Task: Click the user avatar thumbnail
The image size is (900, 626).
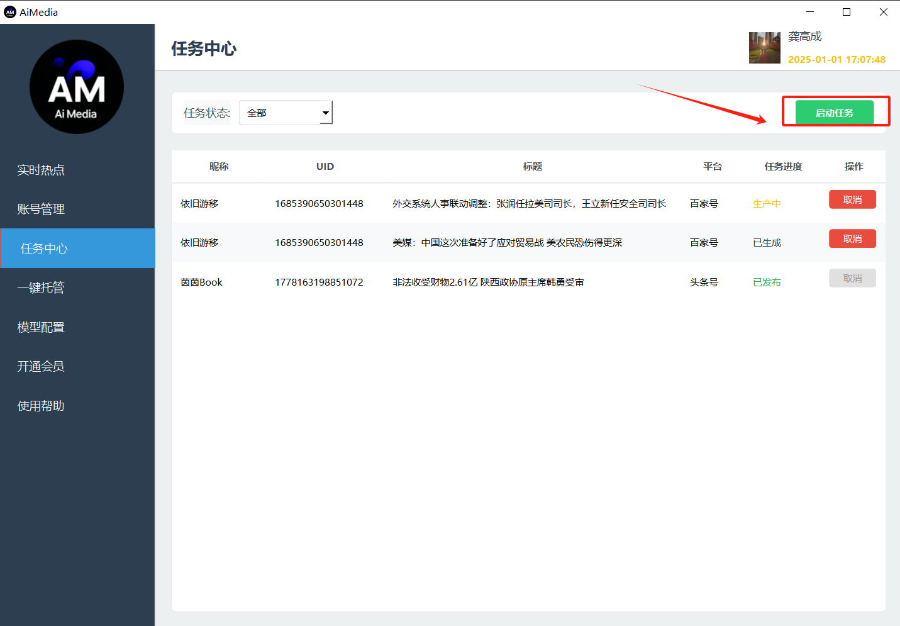Action: 764,48
